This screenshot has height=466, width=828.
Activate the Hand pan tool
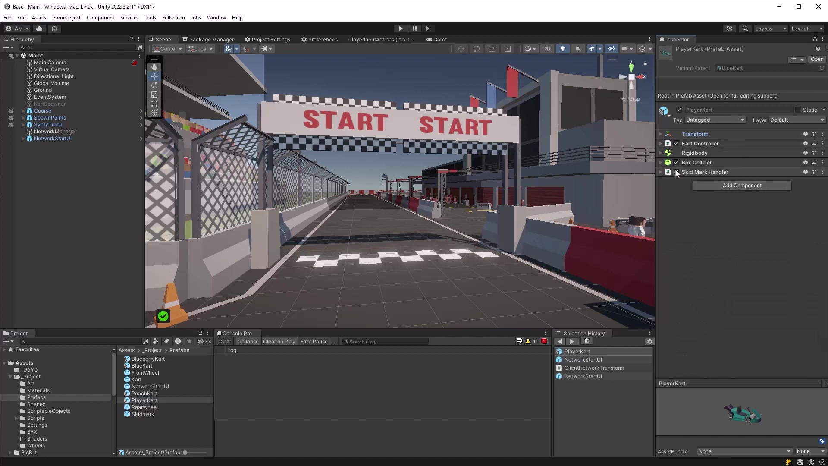[154, 67]
